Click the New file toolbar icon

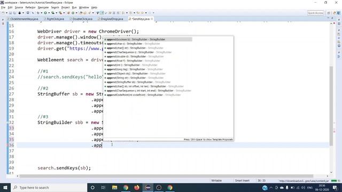point(3,13)
